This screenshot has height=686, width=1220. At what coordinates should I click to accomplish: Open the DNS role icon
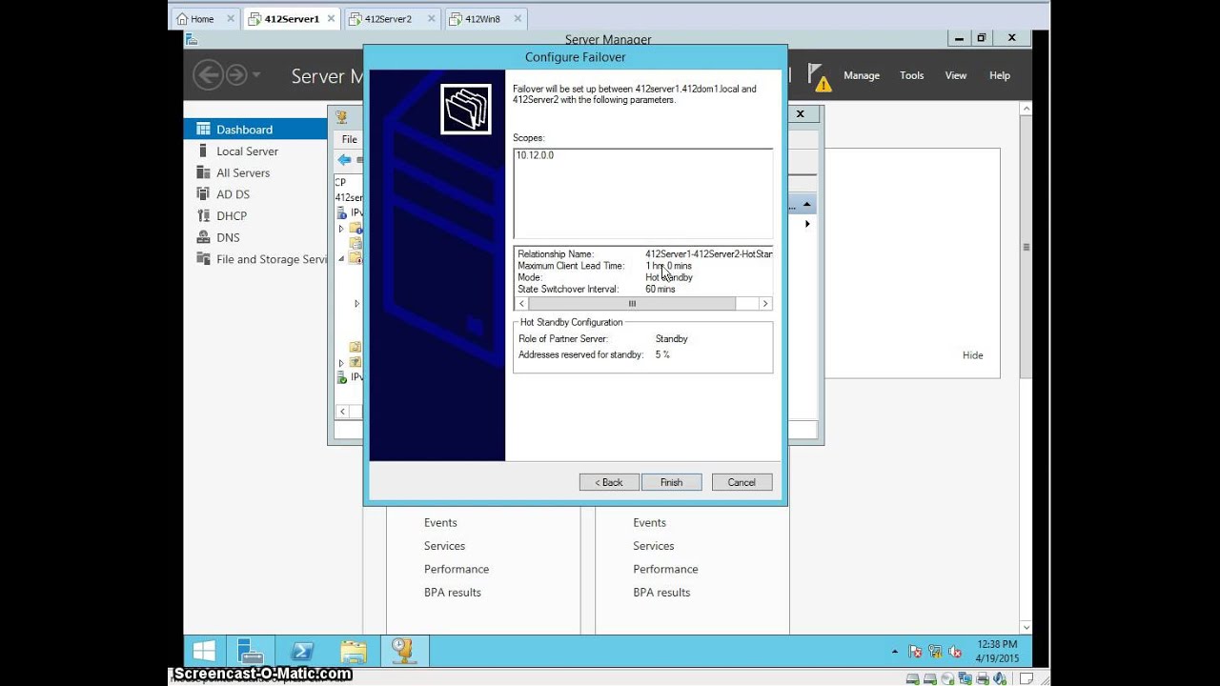coord(203,237)
